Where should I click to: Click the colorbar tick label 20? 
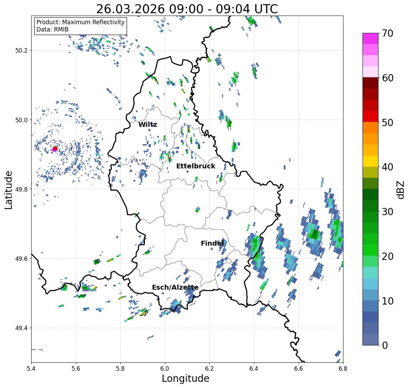click(387, 256)
